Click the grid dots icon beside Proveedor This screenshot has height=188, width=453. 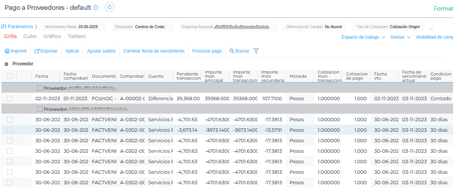point(6,64)
